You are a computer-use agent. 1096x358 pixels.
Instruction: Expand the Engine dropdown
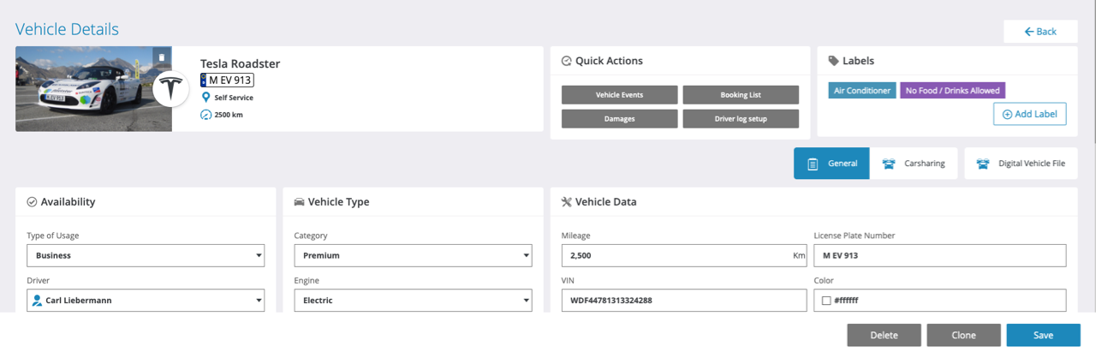(413, 301)
